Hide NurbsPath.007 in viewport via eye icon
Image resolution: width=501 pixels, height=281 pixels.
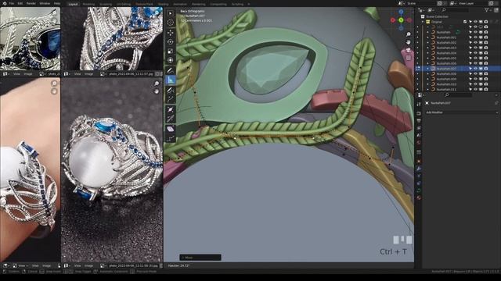475,69
